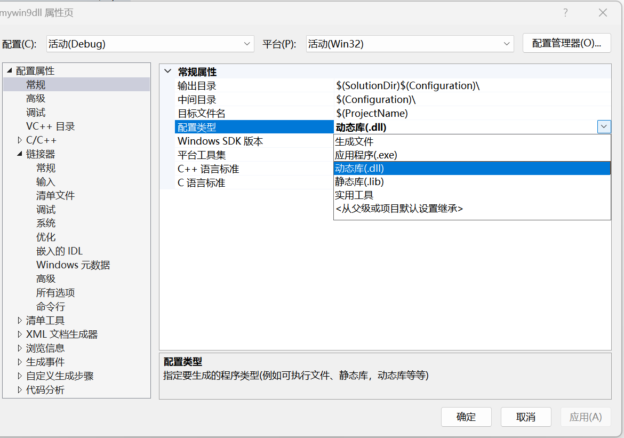Collapse the 链接器 node arrow
The image size is (624, 438).
tap(20, 154)
